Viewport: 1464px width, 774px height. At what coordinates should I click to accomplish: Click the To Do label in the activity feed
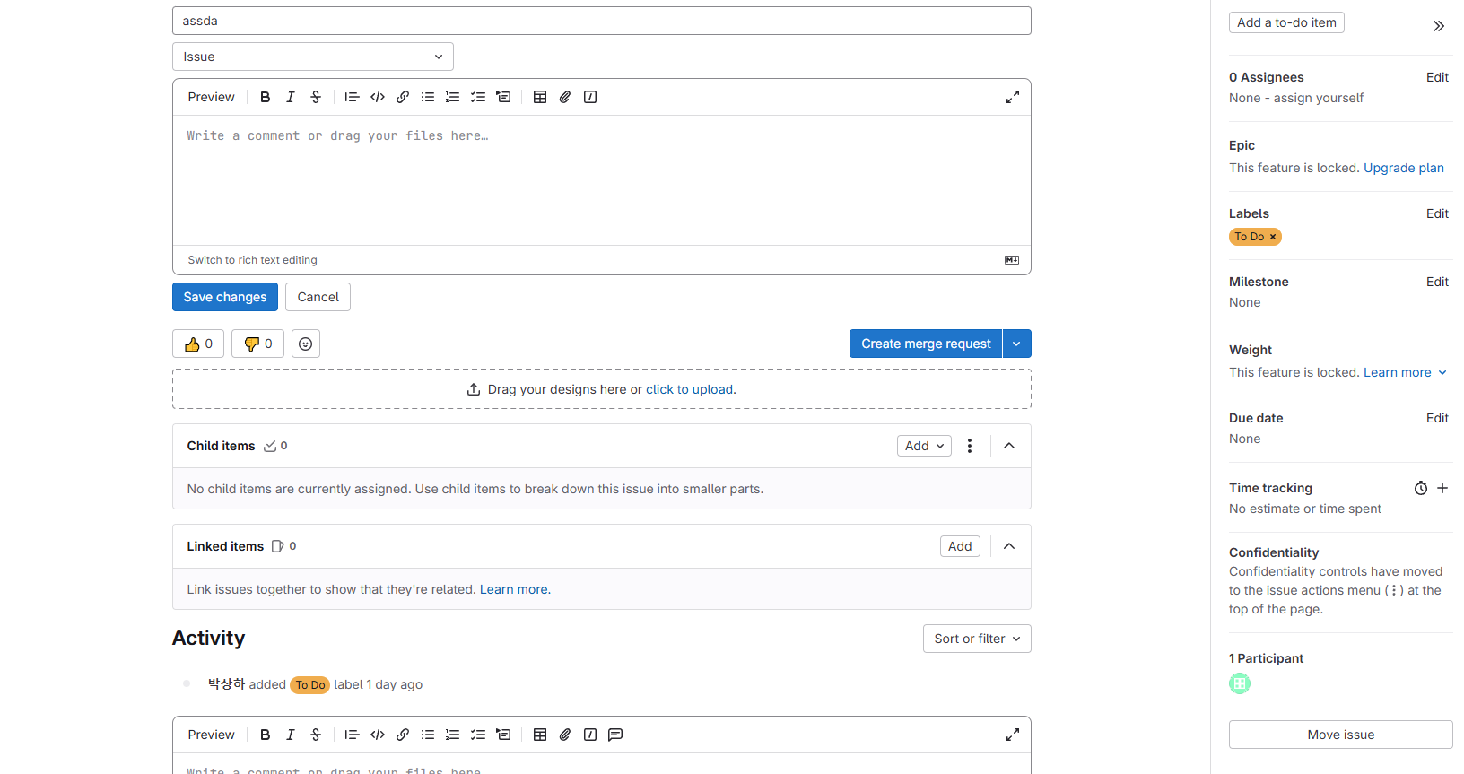point(310,685)
